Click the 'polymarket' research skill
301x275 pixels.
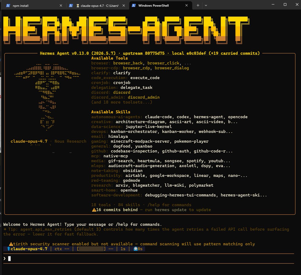[x=201, y=185]
